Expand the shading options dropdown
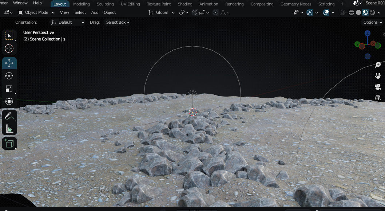 pos(379,12)
